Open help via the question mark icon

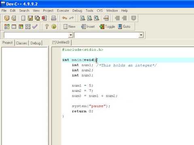(46, 27)
